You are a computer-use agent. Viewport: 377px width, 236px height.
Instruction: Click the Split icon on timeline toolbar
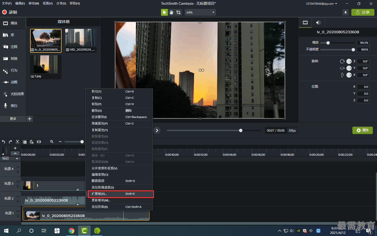tap(39, 142)
